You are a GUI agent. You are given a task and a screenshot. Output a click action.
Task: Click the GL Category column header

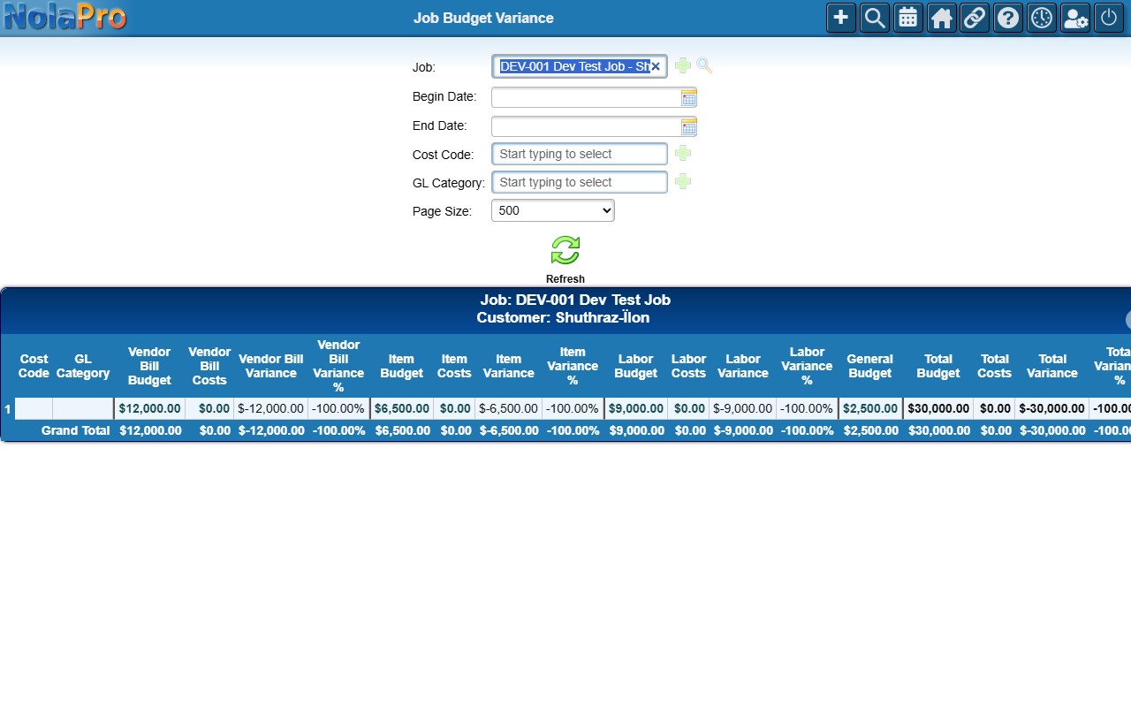(x=83, y=366)
